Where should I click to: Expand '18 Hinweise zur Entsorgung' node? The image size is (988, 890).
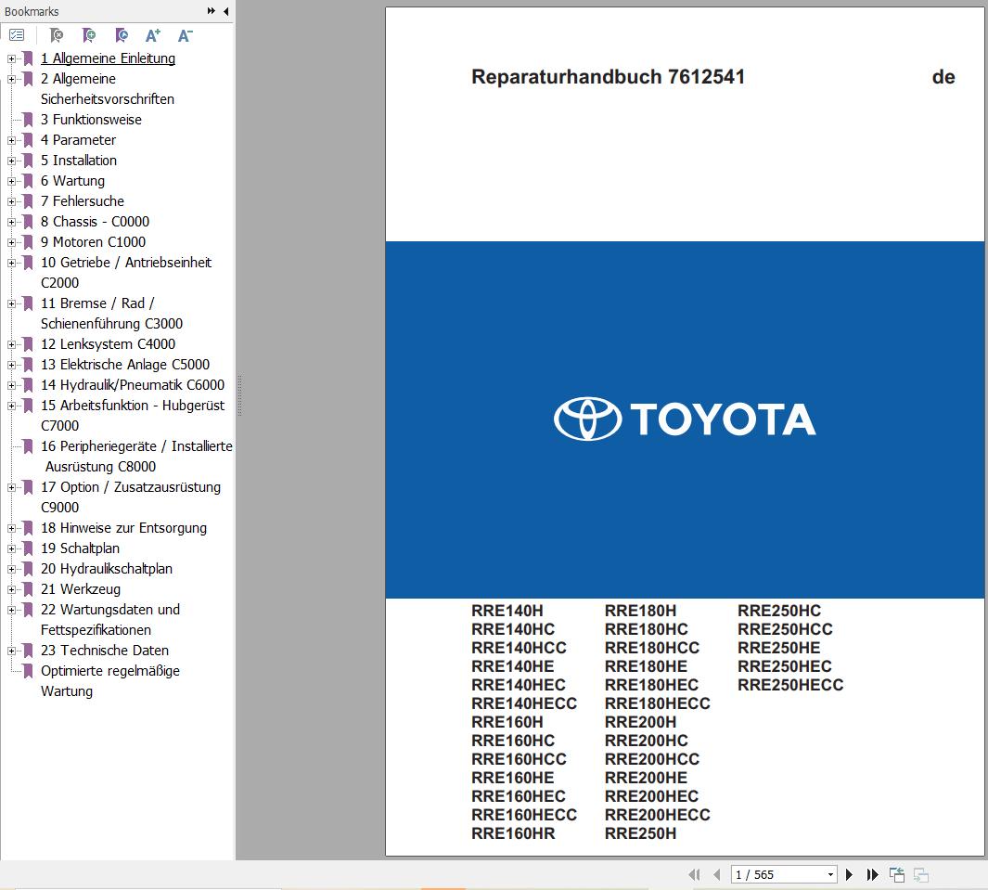tap(11, 528)
